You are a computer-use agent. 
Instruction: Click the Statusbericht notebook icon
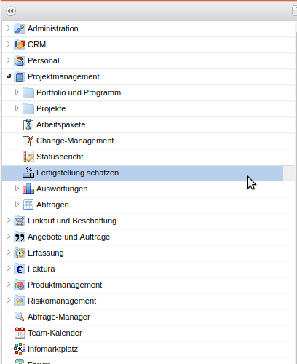(x=28, y=157)
